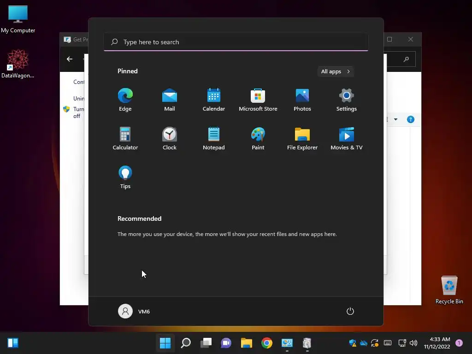Launch the Calculator app
The height and width of the screenshot is (354, 472).
click(125, 138)
